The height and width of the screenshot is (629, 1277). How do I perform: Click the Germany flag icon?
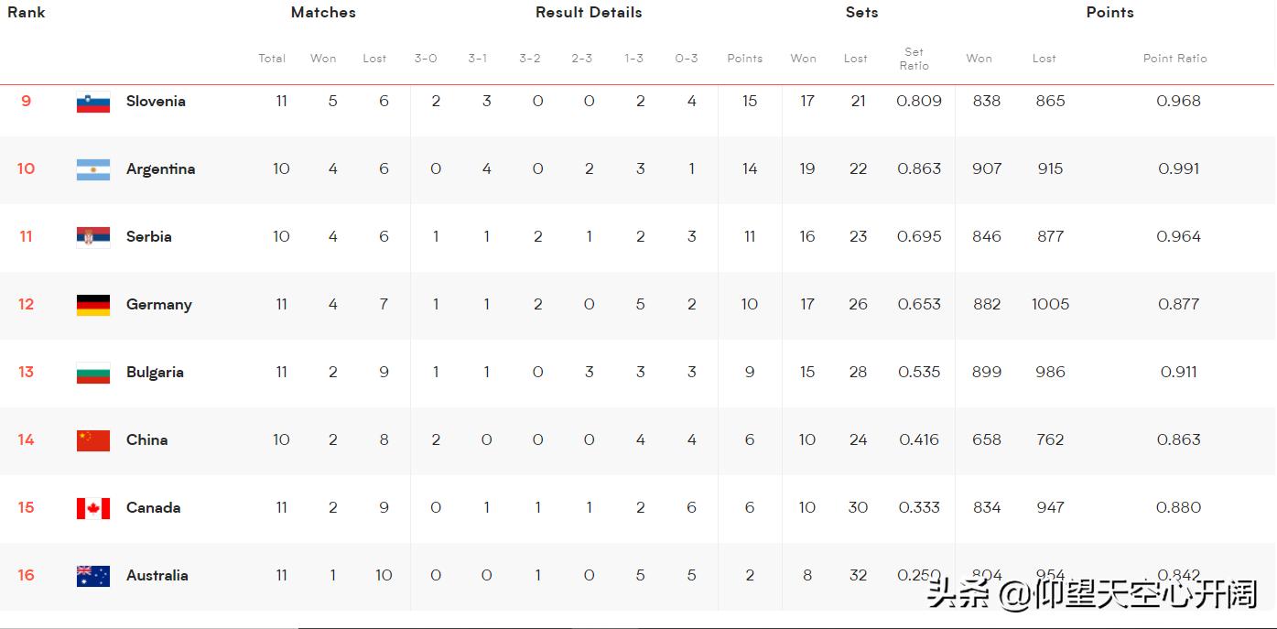(x=93, y=305)
